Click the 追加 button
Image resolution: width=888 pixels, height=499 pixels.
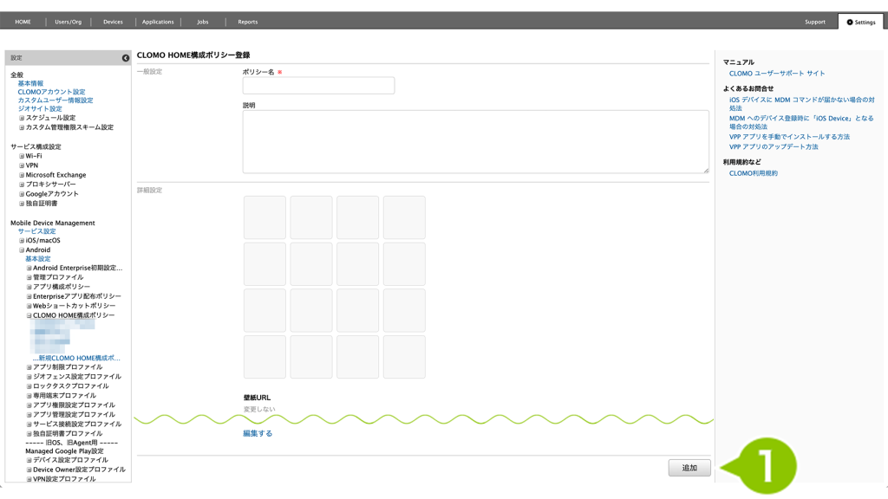coord(689,468)
